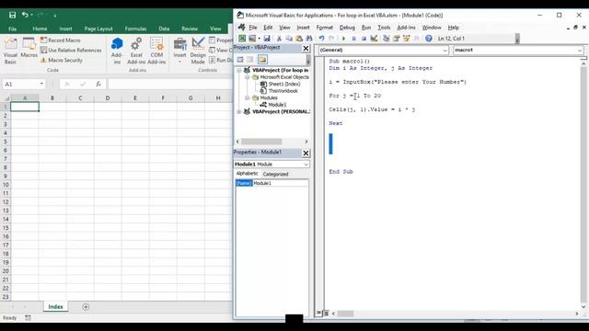This screenshot has height=331, width=589.
Task: Close the Project - VBAProject panel
Action: tap(306, 48)
